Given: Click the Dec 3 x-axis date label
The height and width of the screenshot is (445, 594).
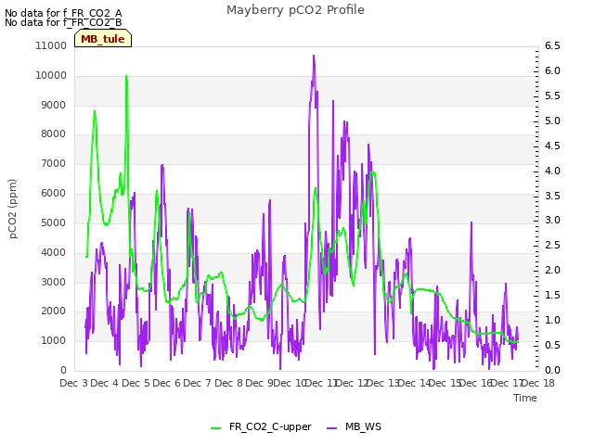Looking at the screenshot, I should (x=73, y=383).
